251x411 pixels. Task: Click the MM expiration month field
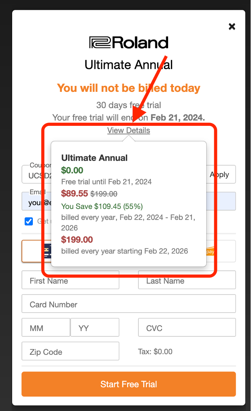tap(46, 327)
